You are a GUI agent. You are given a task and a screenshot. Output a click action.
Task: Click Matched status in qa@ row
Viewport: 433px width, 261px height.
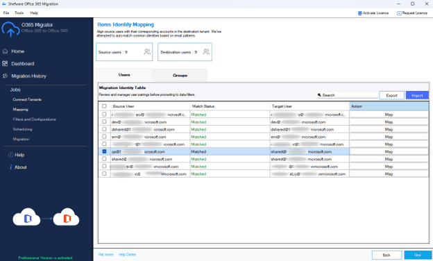[x=198, y=151]
